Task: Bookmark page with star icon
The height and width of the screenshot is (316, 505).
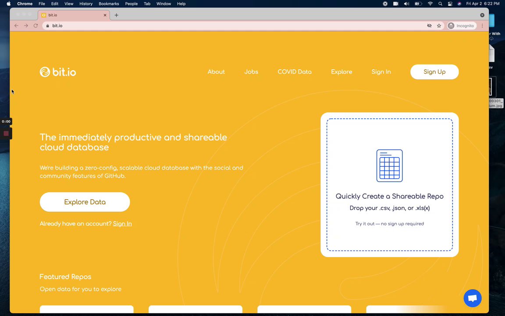Action: (439, 26)
